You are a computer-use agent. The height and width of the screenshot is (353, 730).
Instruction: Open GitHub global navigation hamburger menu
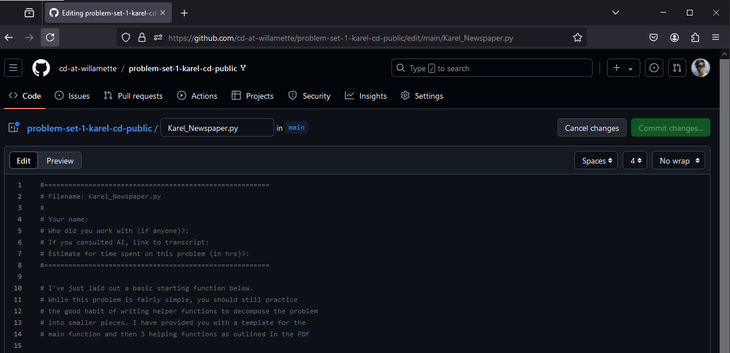point(13,68)
